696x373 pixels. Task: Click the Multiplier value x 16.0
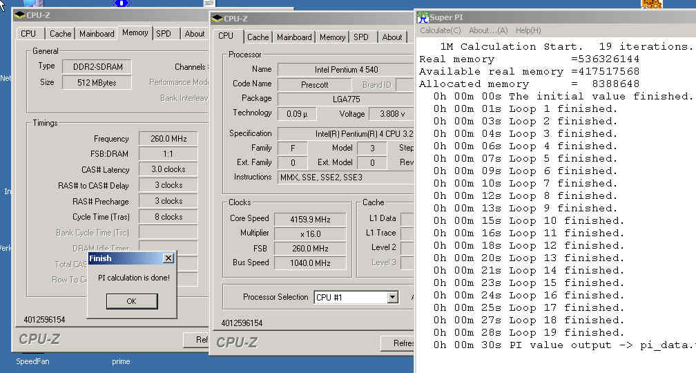[x=310, y=234]
